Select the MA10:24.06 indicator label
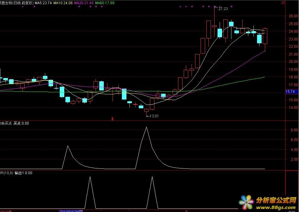 coord(63,3)
